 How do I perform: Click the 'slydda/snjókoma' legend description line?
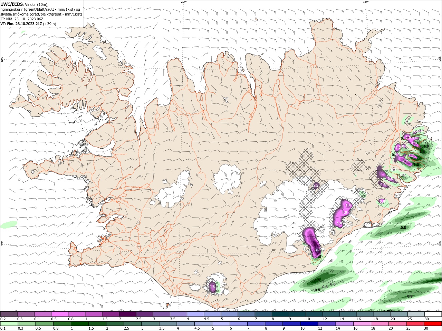tap(41, 14)
